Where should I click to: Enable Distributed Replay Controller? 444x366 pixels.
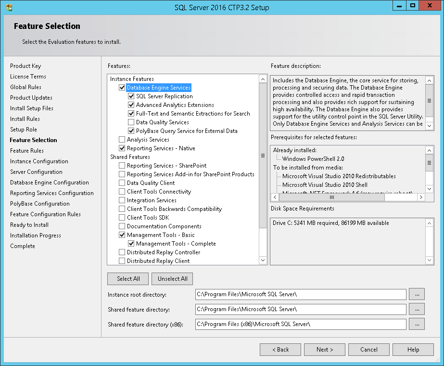(x=122, y=252)
